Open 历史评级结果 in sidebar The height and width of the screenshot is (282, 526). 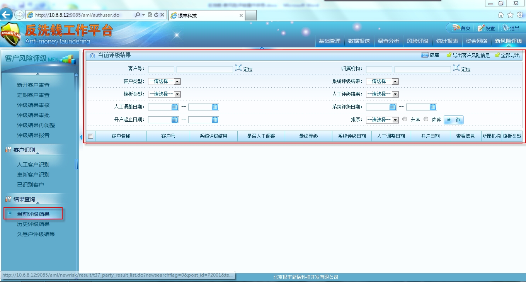pyautogui.click(x=33, y=224)
